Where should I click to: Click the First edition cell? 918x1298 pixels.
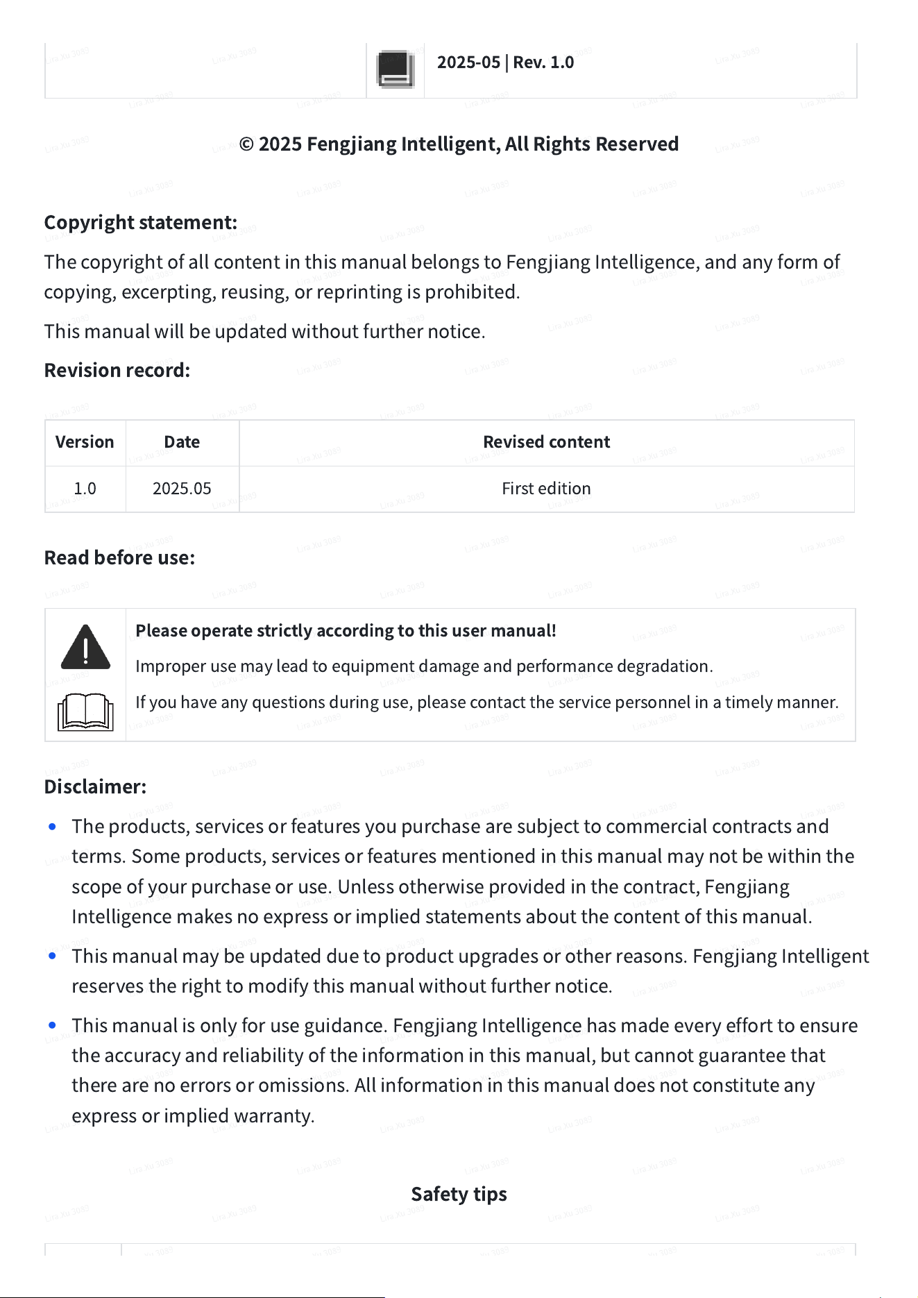547,489
